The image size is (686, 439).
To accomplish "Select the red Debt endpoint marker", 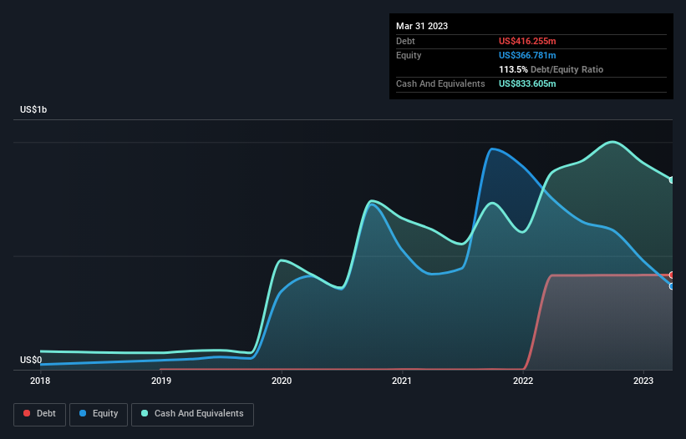I will [x=672, y=275].
